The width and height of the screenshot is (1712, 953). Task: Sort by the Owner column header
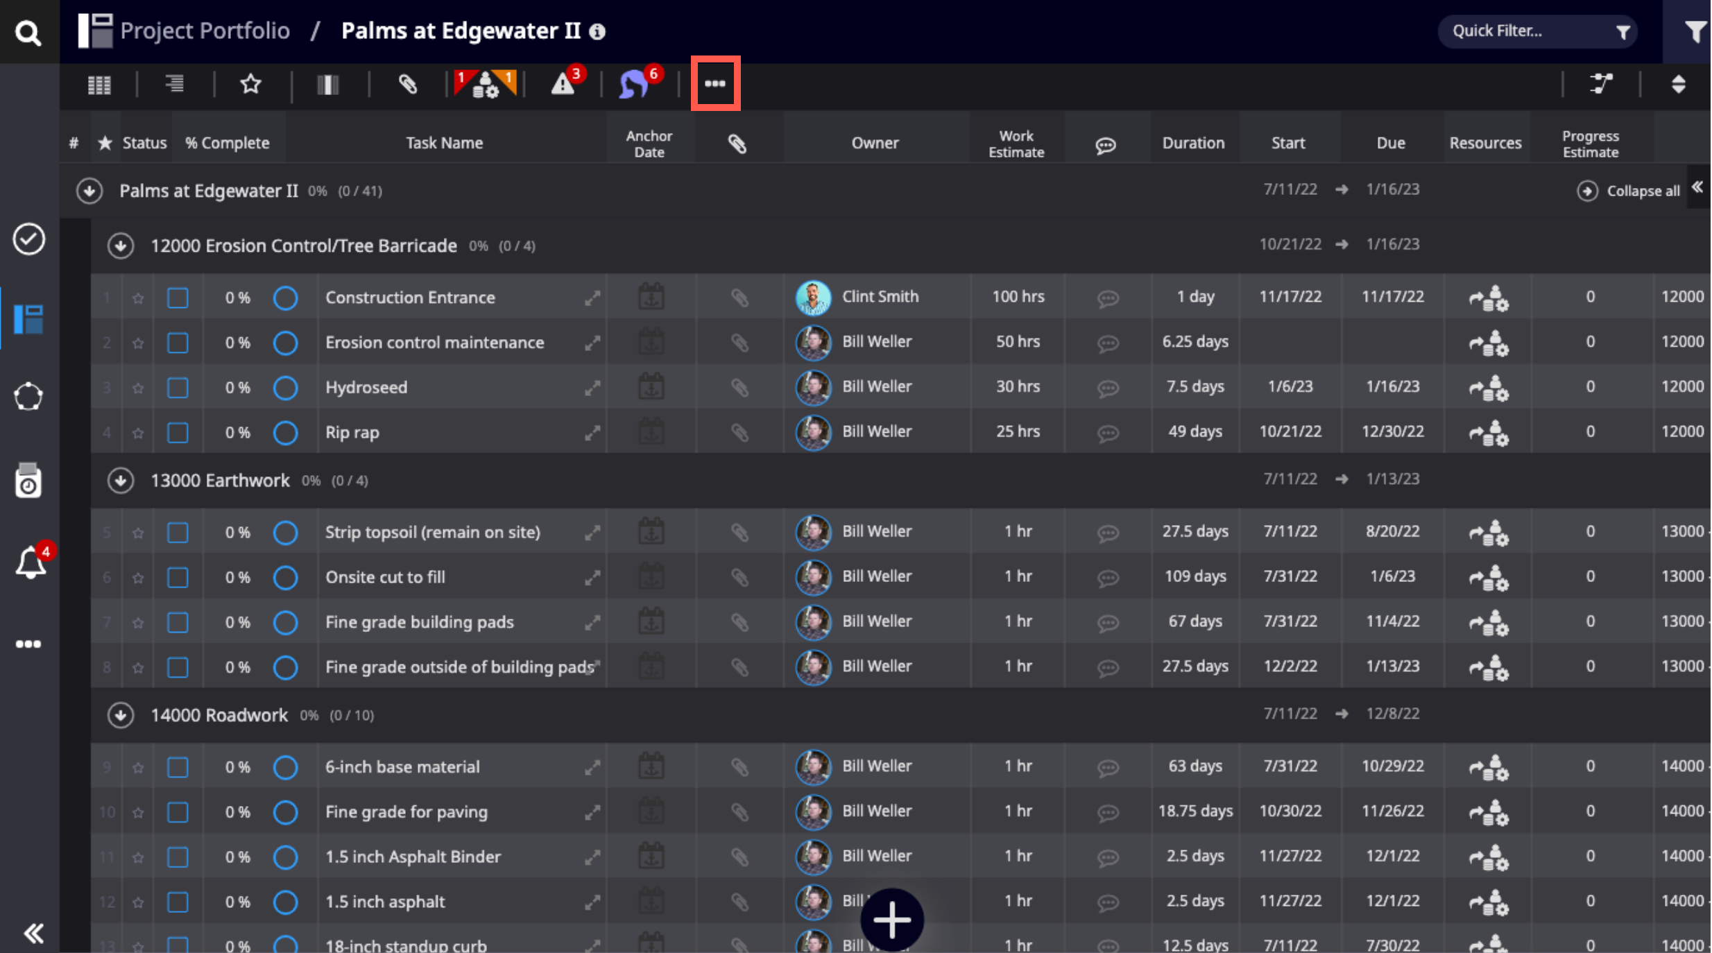875,143
